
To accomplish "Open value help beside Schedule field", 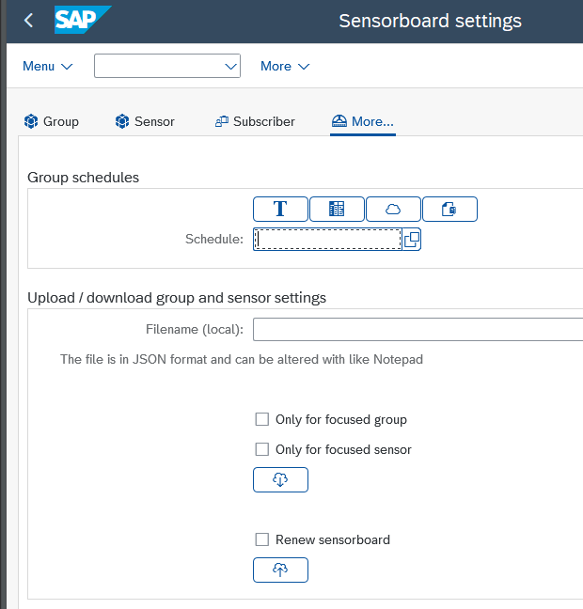I will pos(412,240).
